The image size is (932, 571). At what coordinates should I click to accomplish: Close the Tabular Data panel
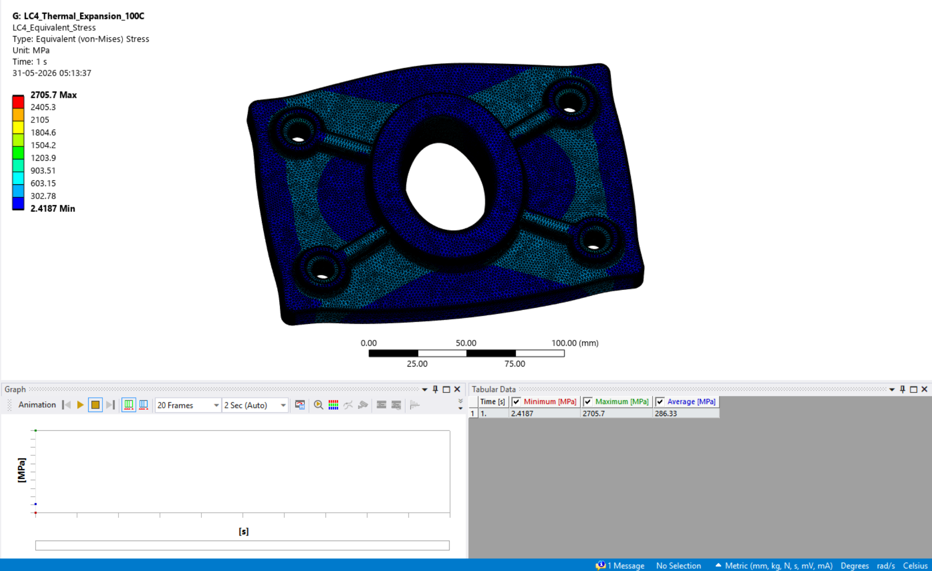(924, 389)
